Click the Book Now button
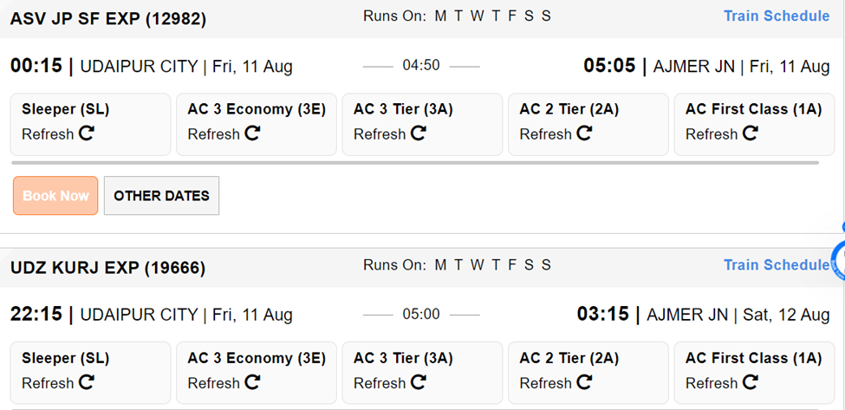Viewport: 845px width, 410px height. [x=55, y=196]
